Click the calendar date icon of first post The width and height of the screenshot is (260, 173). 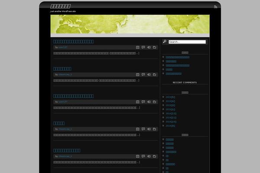[x=138, y=47]
